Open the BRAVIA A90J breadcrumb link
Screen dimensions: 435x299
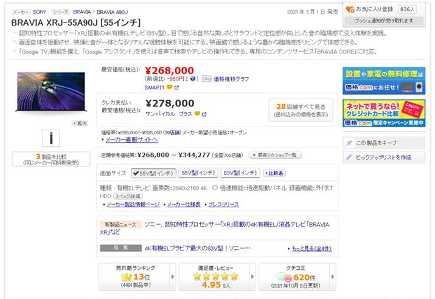point(112,12)
